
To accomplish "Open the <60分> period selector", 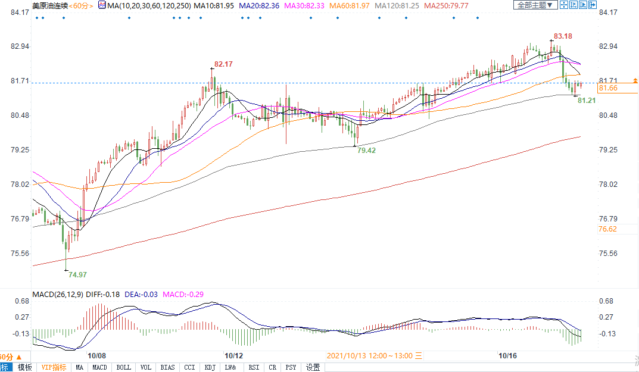I will [80, 5].
